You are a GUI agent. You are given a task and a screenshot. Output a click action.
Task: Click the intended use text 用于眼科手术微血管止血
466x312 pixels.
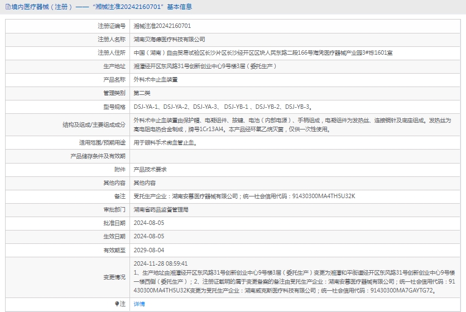[x=165, y=142]
